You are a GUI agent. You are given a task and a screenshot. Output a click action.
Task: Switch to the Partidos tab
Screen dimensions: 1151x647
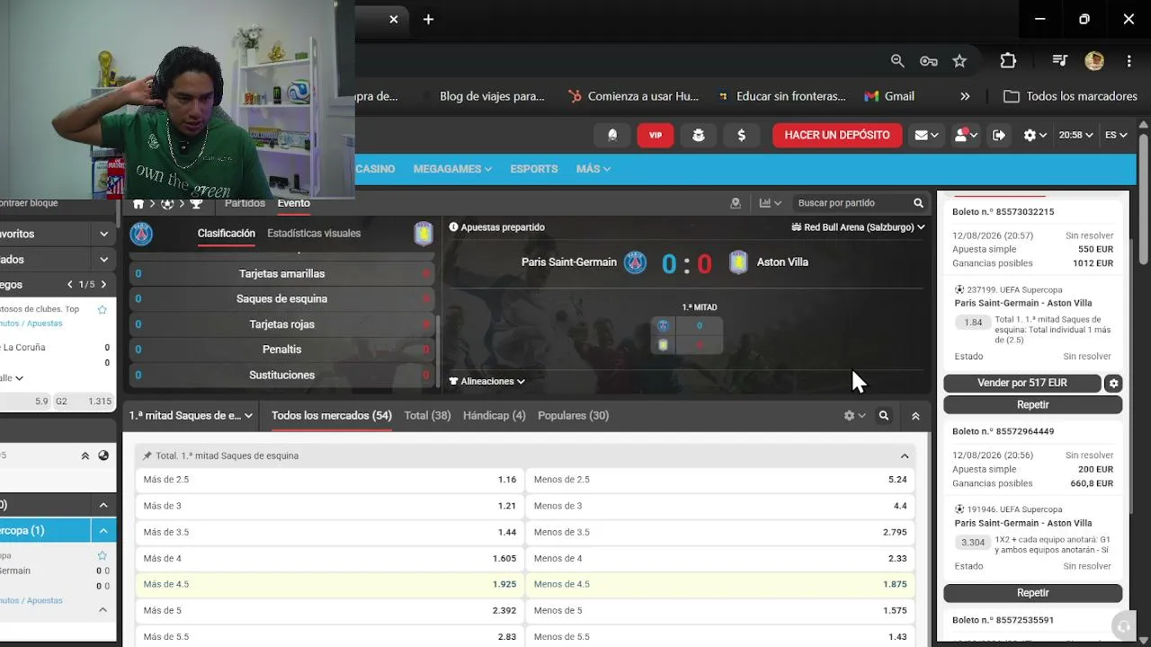[x=245, y=203]
